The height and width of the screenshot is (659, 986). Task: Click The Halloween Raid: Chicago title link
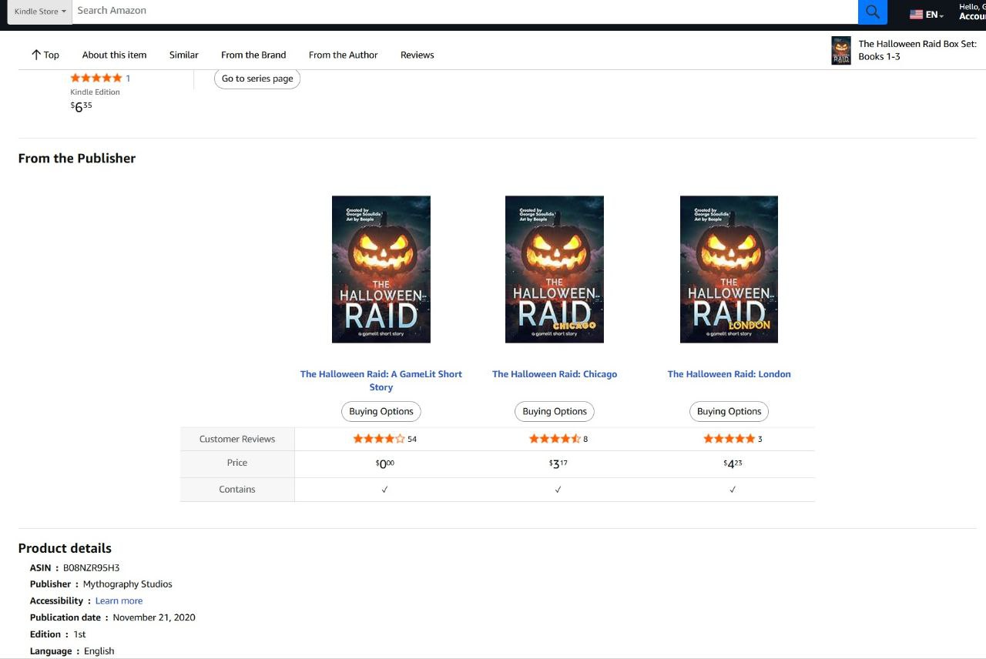coord(555,374)
